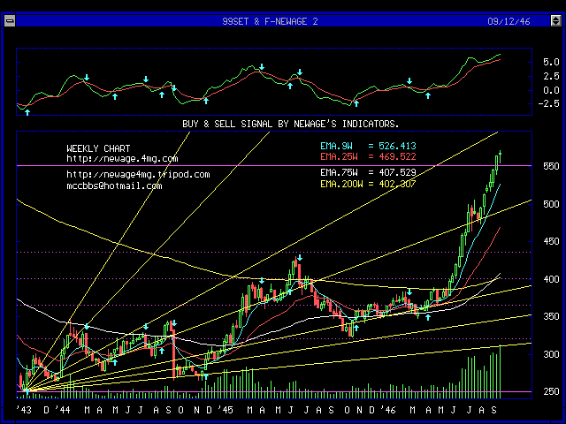566x424 pixels.
Task: Click the -2.5 indicator axis label
Action: click(548, 104)
